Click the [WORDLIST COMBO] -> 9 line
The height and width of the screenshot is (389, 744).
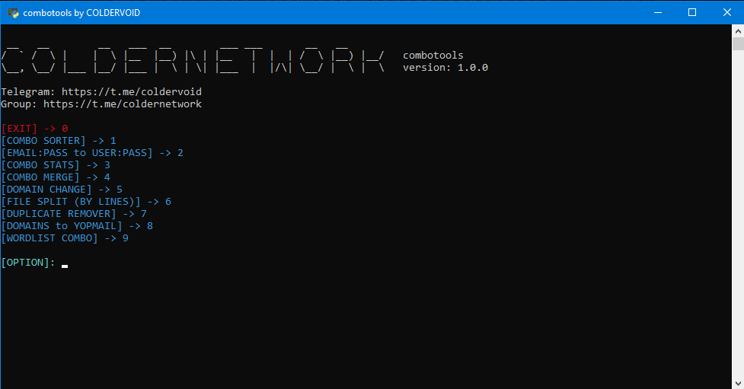click(65, 238)
